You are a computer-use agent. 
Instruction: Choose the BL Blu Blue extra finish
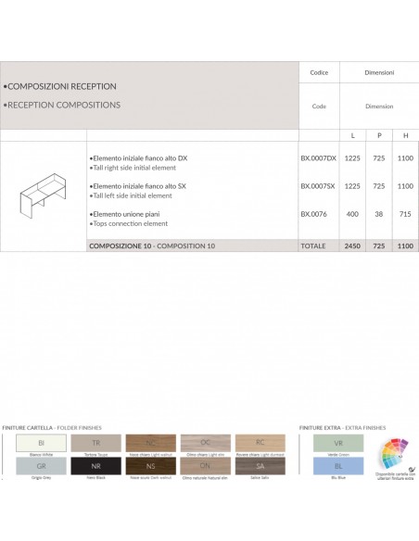click(x=338, y=466)
